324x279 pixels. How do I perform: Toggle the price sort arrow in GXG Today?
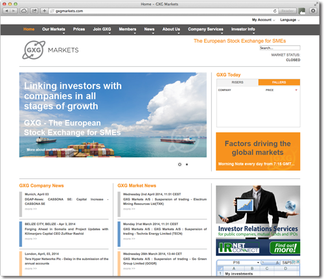(296, 90)
